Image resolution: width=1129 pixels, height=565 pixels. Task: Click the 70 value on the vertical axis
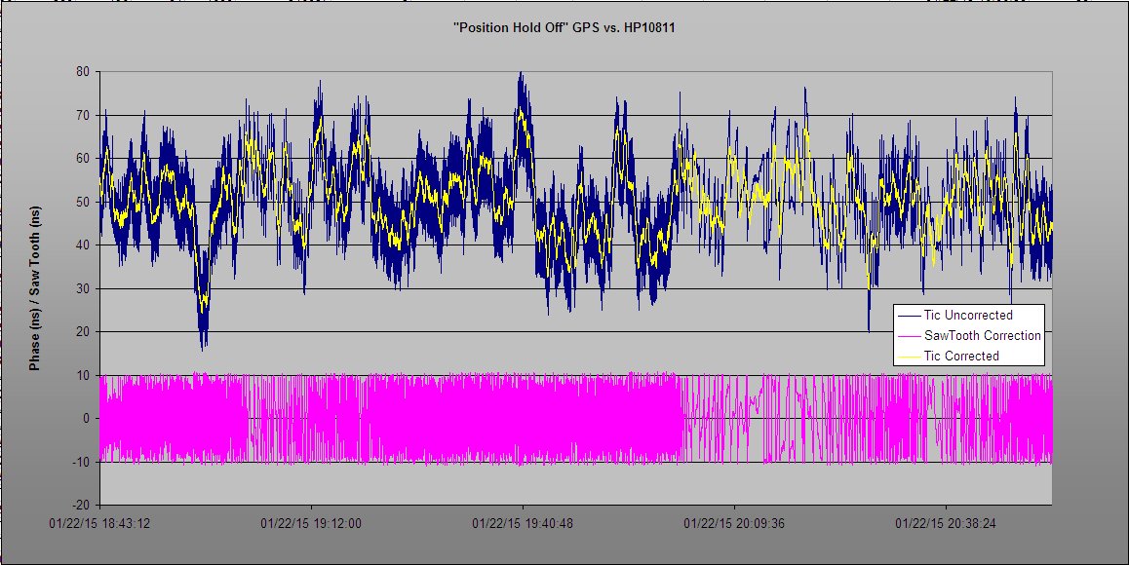(82, 115)
